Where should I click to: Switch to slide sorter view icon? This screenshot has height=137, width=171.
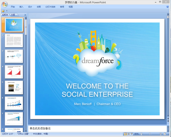click(129, 134)
